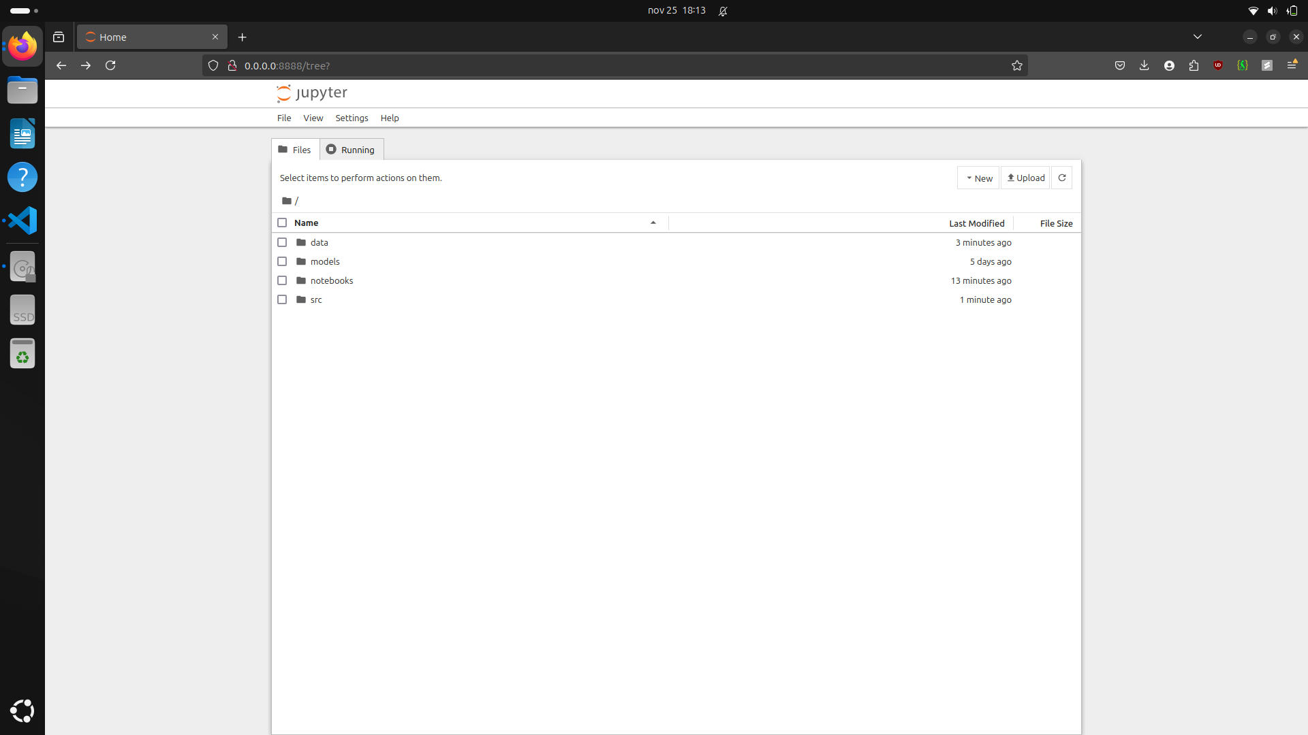
Task: Click the browser address bar
Action: point(613,65)
